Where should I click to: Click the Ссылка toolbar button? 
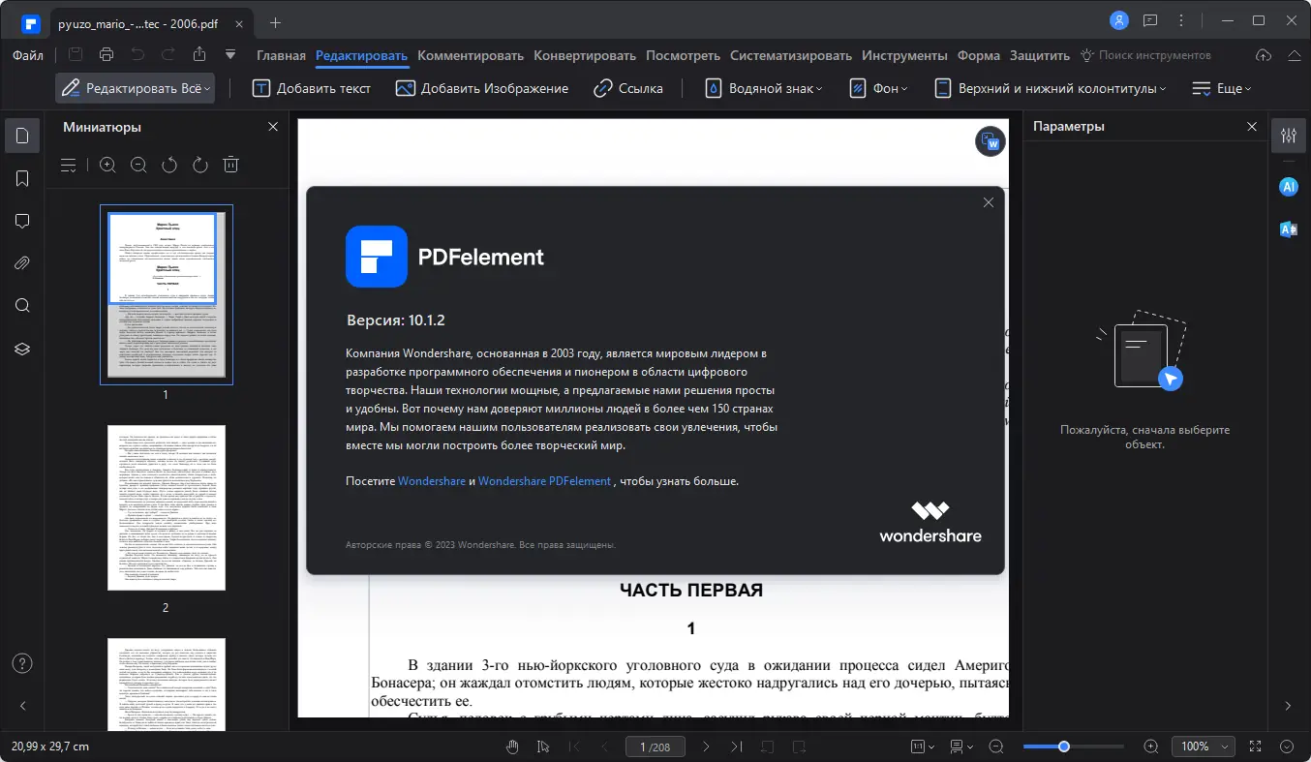[628, 88]
